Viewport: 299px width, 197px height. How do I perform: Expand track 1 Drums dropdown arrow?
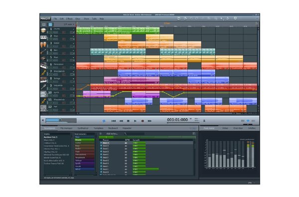[x=73, y=29]
